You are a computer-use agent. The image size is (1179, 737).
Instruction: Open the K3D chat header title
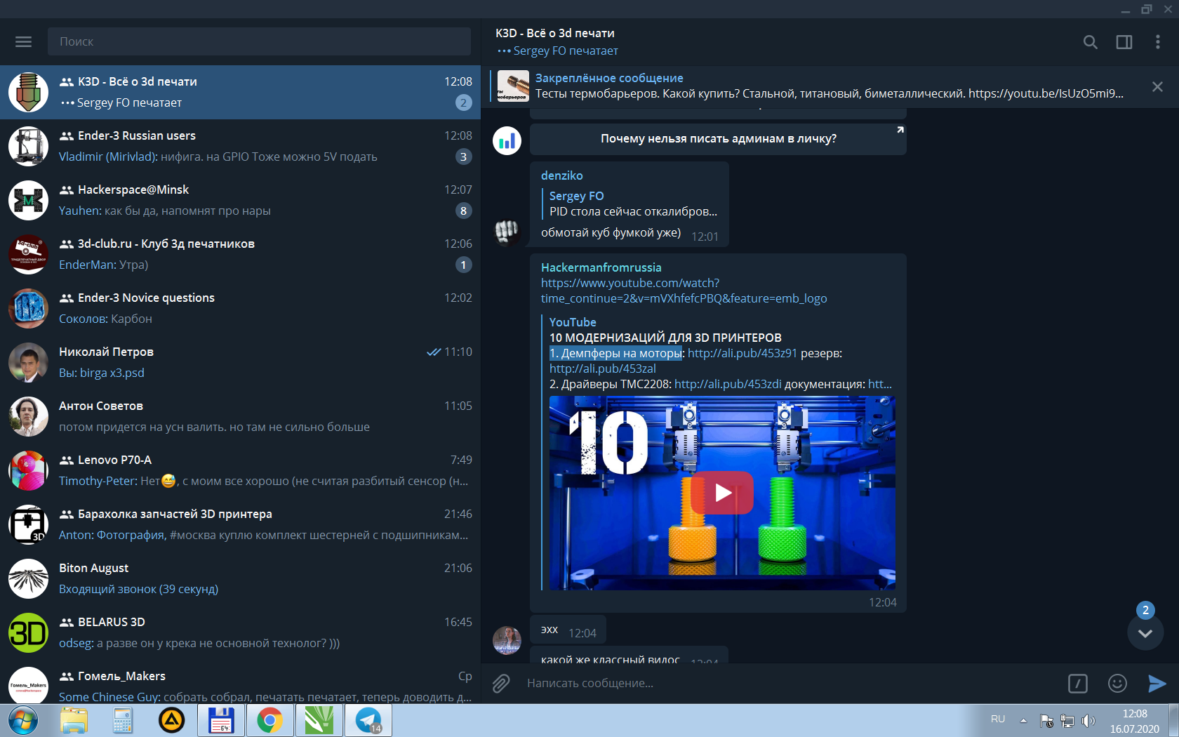pyautogui.click(x=554, y=33)
